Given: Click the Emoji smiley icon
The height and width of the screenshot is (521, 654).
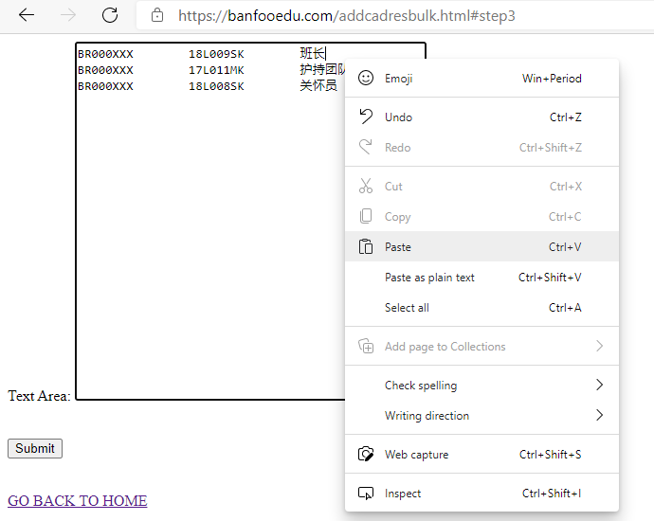Looking at the screenshot, I should point(366,79).
